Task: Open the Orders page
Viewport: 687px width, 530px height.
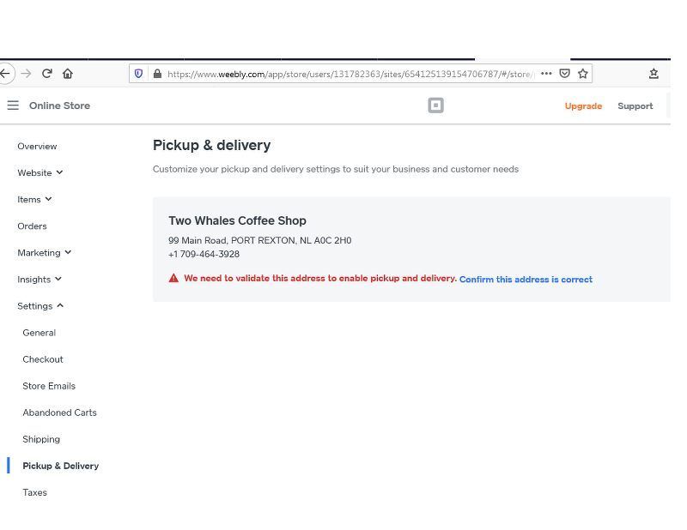Action: click(x=32, y=226)
